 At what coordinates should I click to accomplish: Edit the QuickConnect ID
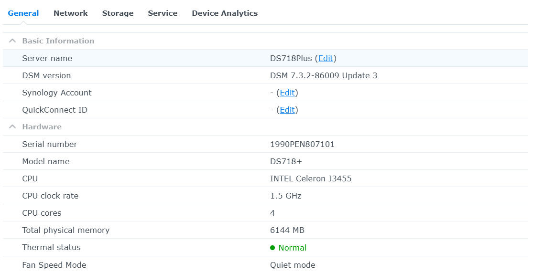(287, 110)
